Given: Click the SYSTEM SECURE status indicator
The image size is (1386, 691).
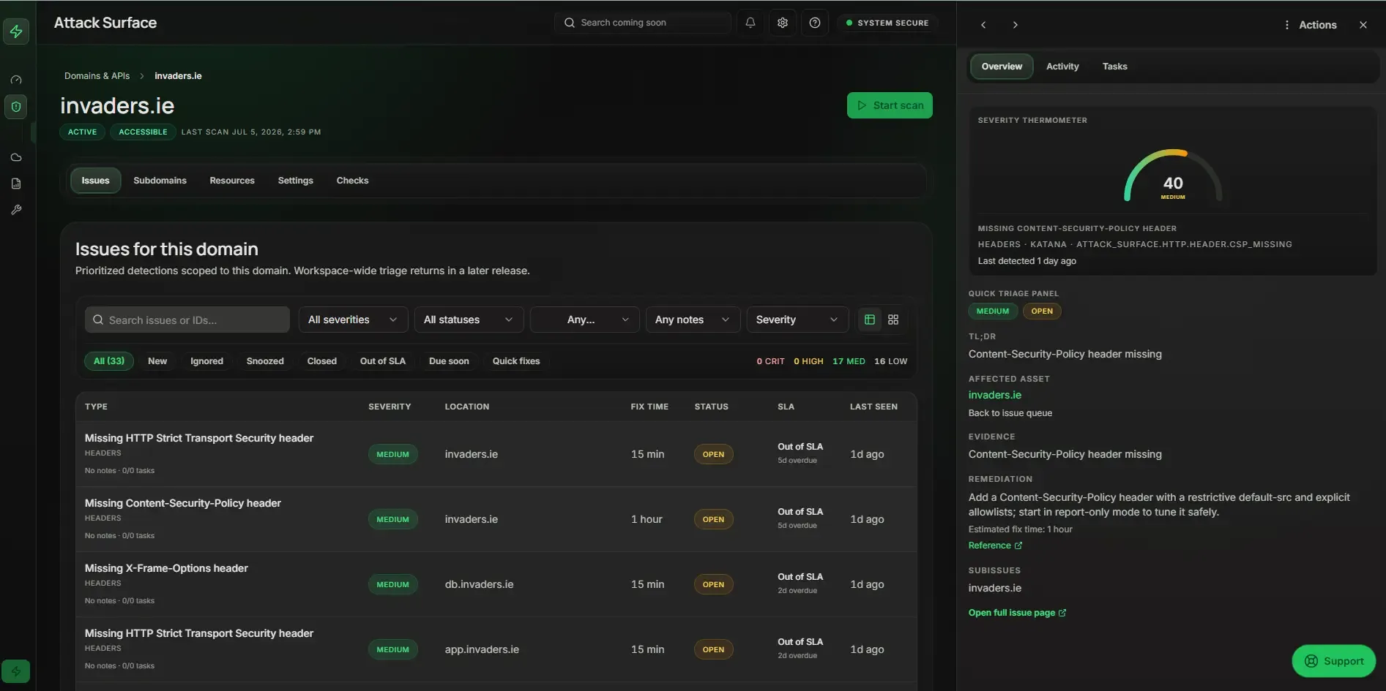Looking at the screenshot, I should pyautogui.click(x=887, y=23).
